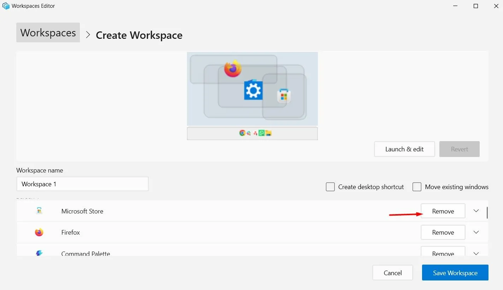Expand the Command Palette entry

476,253
